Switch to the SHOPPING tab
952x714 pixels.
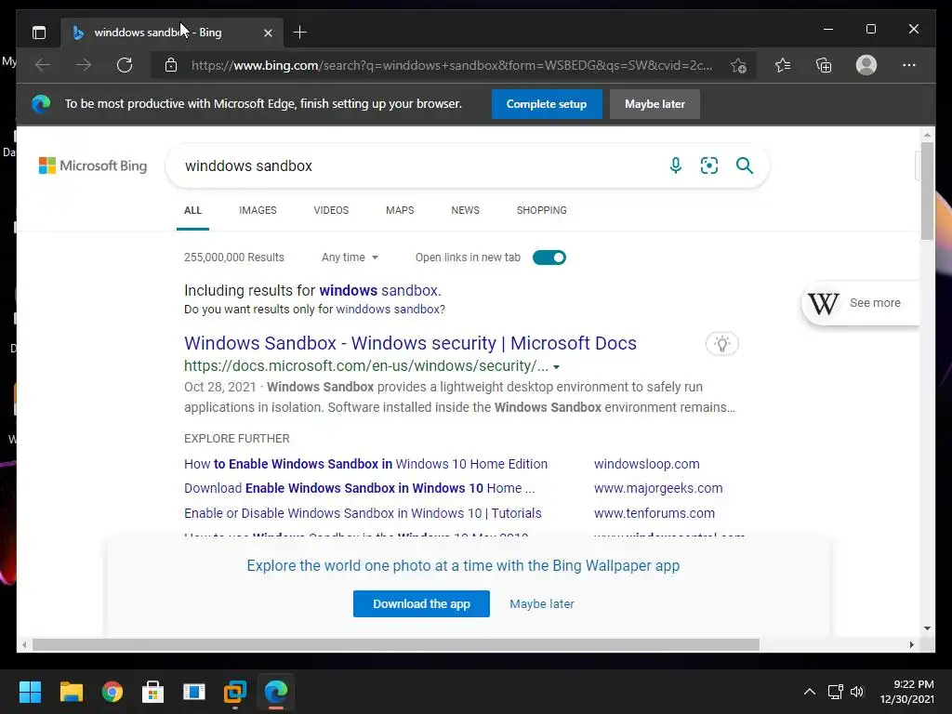(542, 210)
